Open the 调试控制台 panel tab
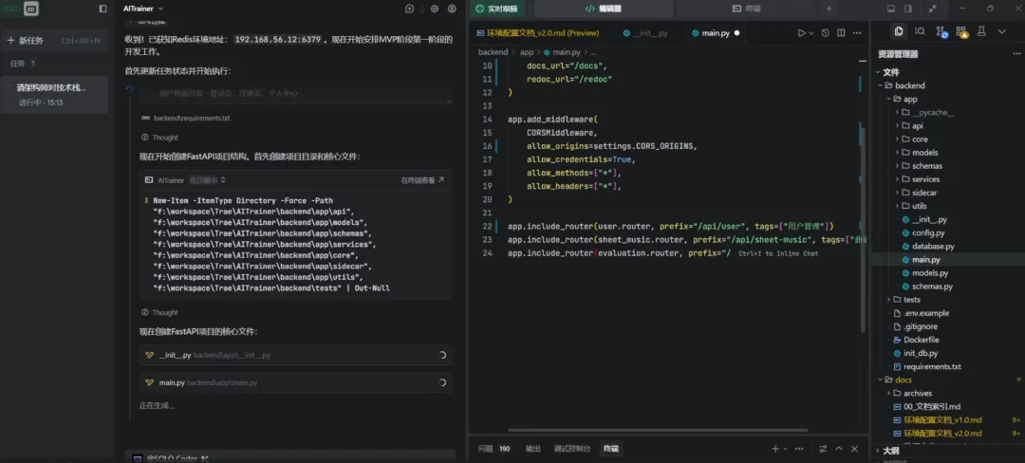The image size is (1025, 463). pyautogui.click(x=572, y=449)
